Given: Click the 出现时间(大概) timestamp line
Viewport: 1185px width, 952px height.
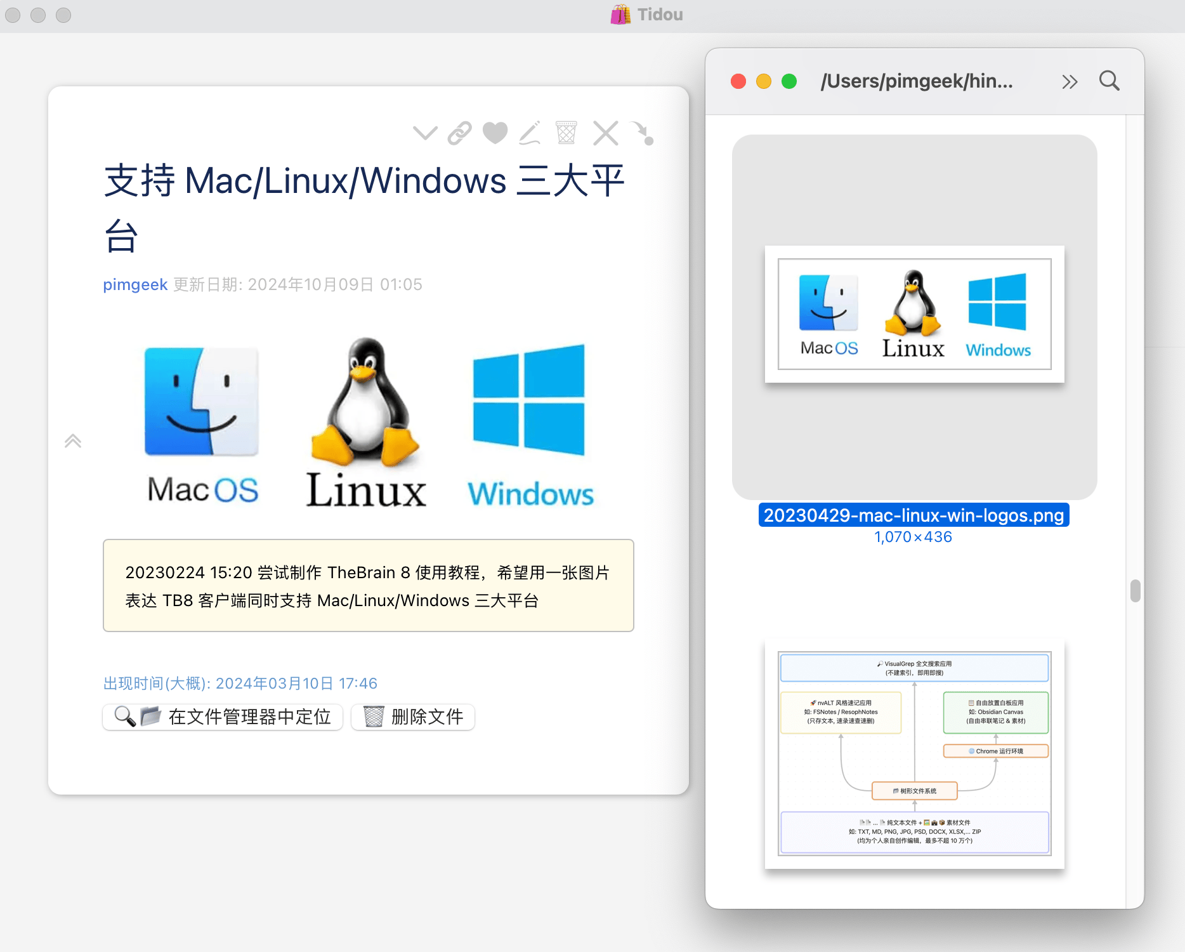Looking at the screenshot, I should [240, 684].
